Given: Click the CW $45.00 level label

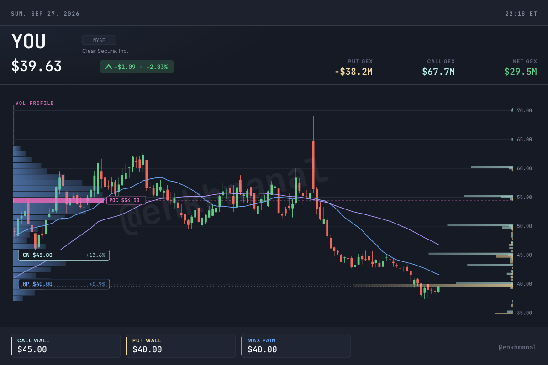Looking at the screenshot, I should (x=64, y=255).
